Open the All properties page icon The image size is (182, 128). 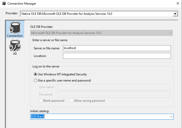point(15,45)
